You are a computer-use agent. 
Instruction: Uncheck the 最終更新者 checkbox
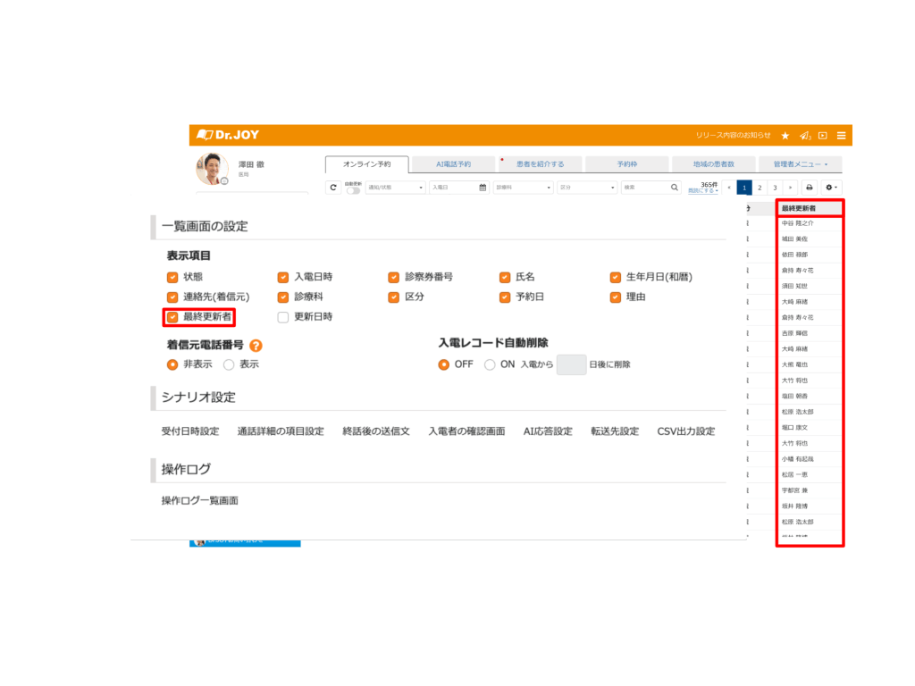pyautogui.click(x=172, y=316)
